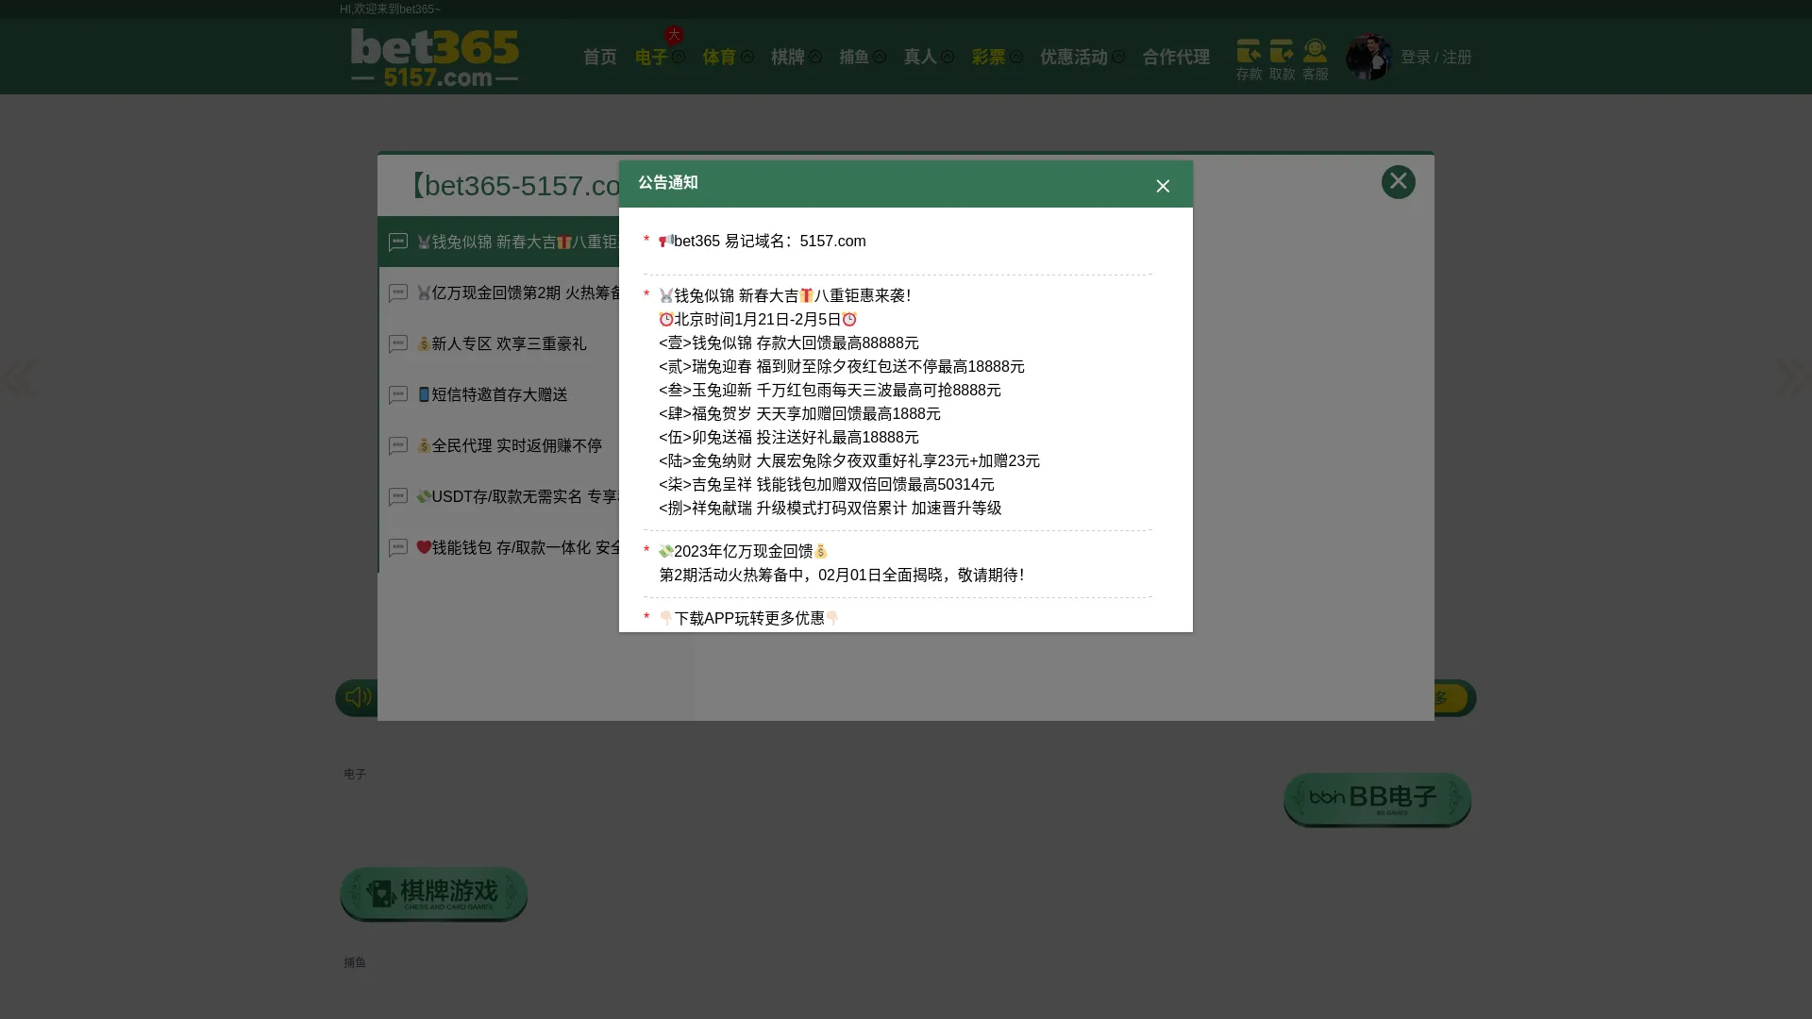Click the speaker announcement icon
Viewport: 1812px width, 1019px height.
(358, 697)
